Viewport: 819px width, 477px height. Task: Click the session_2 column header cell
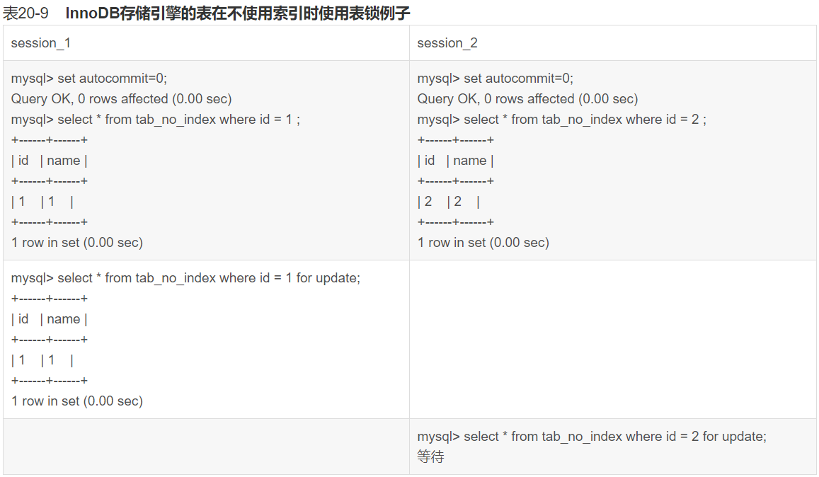click(447, 43)
